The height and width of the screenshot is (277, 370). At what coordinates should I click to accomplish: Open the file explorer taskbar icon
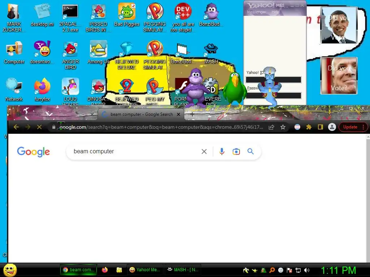click(119, 270)
